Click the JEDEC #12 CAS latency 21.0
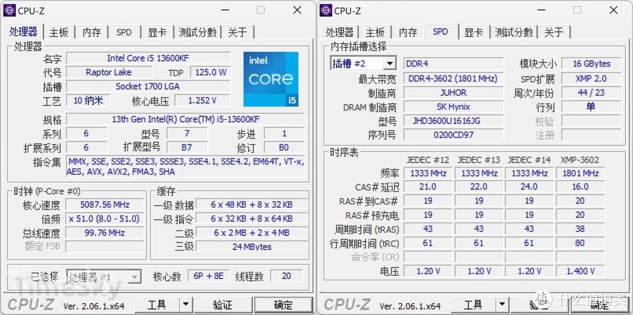The width and height of the screenshot is (633, 315). click(428, 186)
